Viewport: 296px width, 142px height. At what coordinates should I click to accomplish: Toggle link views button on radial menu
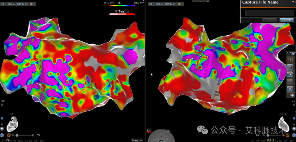pyautogui.click(x=168, y=132)
